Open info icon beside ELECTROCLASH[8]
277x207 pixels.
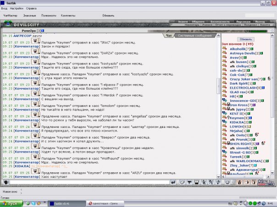[x=263, y=88]
